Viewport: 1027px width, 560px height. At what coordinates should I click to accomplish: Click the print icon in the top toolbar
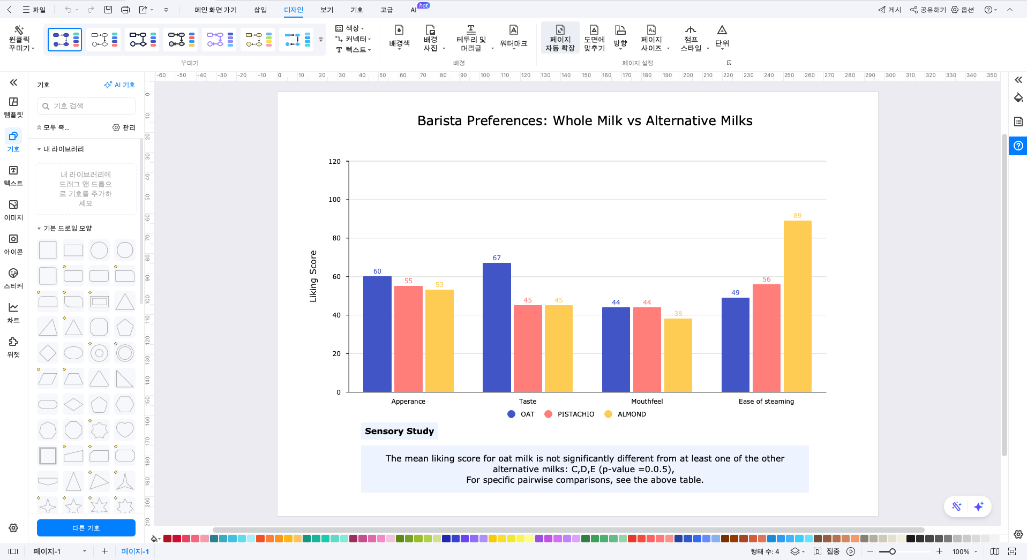[x=125, y=10]
